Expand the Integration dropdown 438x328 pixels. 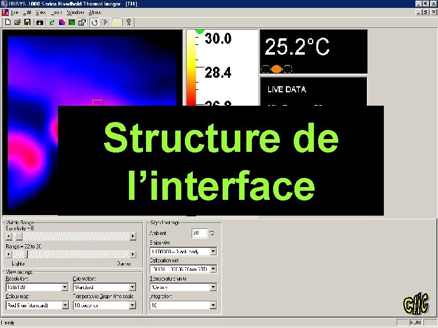213,305
